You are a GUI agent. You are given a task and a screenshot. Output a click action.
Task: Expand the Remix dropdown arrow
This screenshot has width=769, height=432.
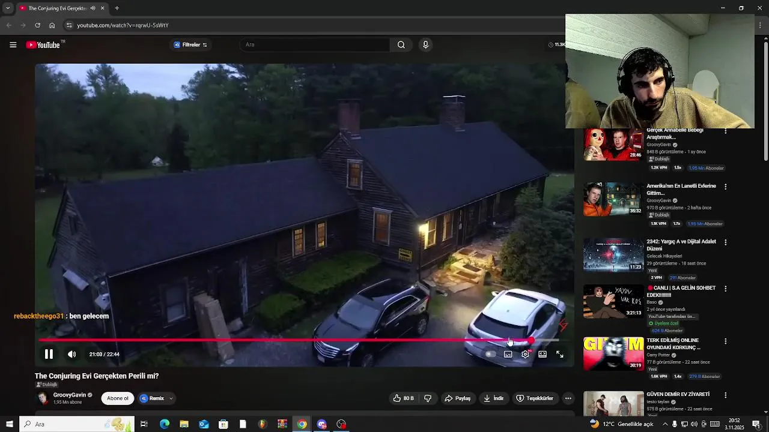click(x=171, y=398)
